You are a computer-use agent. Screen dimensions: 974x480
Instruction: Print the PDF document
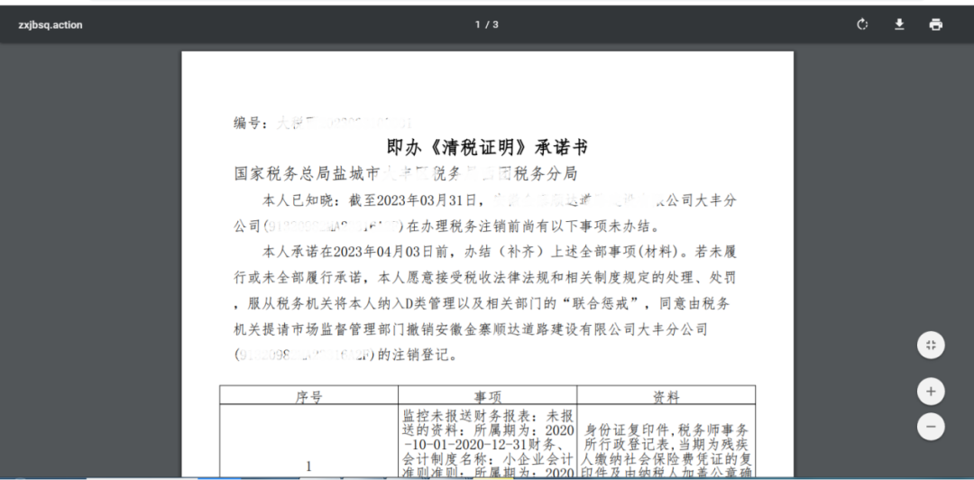pyautogui.click(x=935, y=24)
